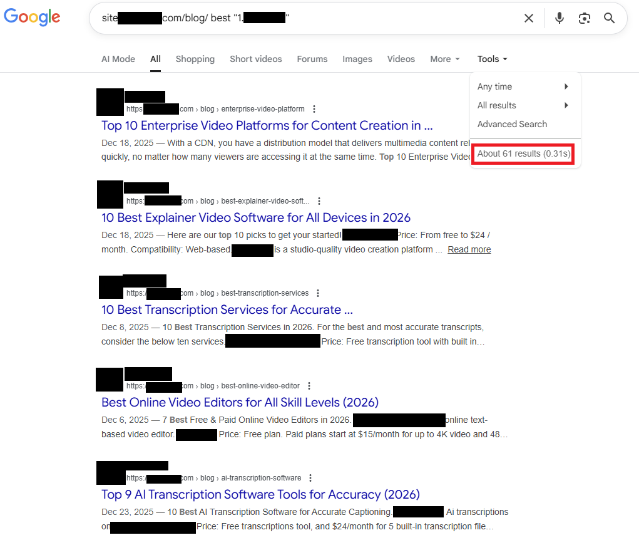The width and height of the screenshot is (639, 545).
Task: Click the magnifying glass search button
Action: (x=609, y=18)
